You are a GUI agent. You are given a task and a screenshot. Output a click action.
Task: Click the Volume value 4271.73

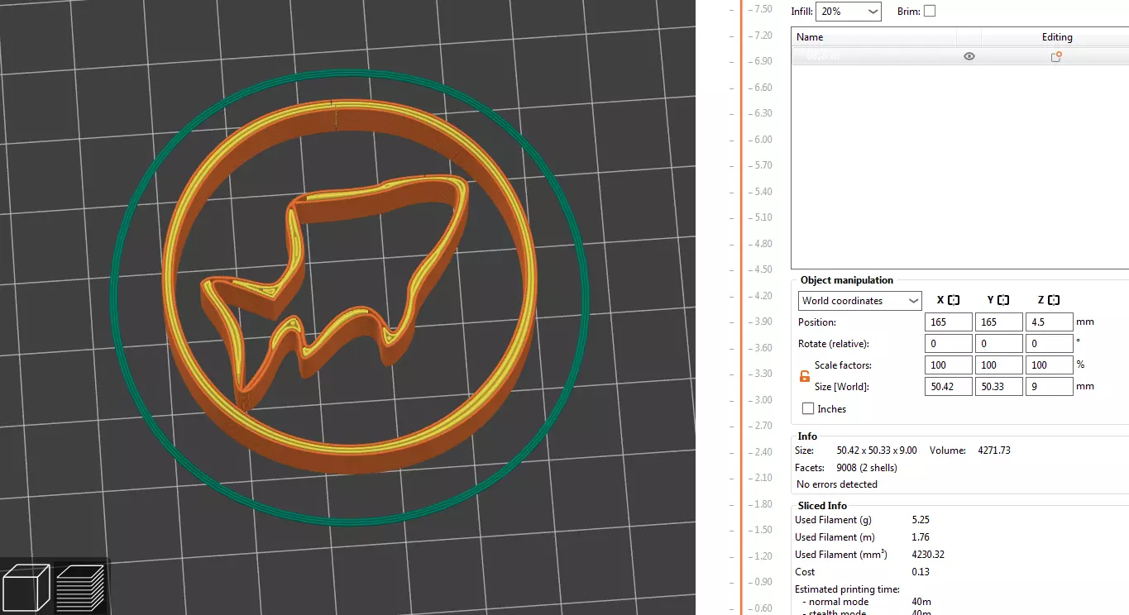coord(994,451)
